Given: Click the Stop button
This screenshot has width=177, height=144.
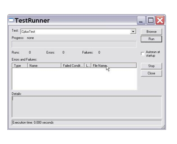Looking at the screenshot, I should [151, 66].
